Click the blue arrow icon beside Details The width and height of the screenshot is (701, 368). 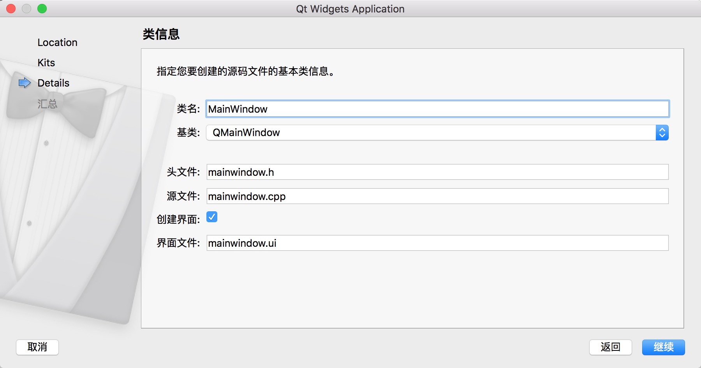[x=25, y=83]
